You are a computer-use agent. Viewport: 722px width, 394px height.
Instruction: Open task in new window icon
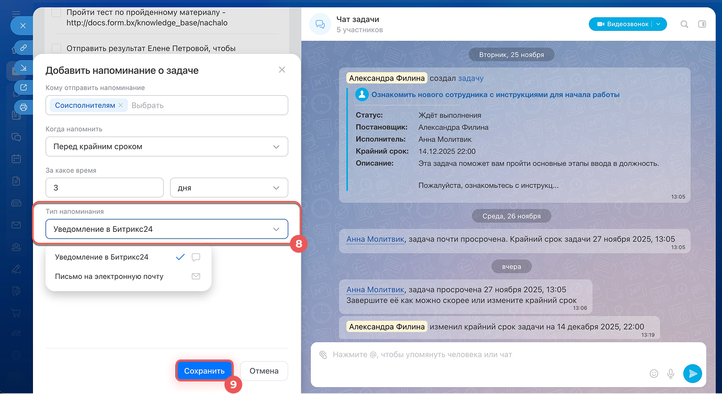click(x=24, y=87)
